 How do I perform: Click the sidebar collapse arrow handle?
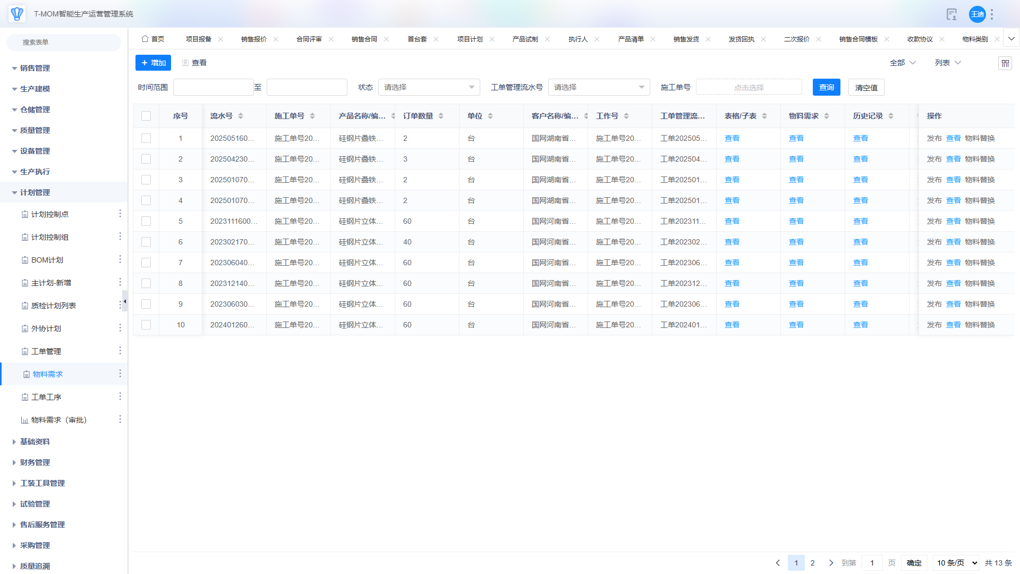(x=125, y=301)
